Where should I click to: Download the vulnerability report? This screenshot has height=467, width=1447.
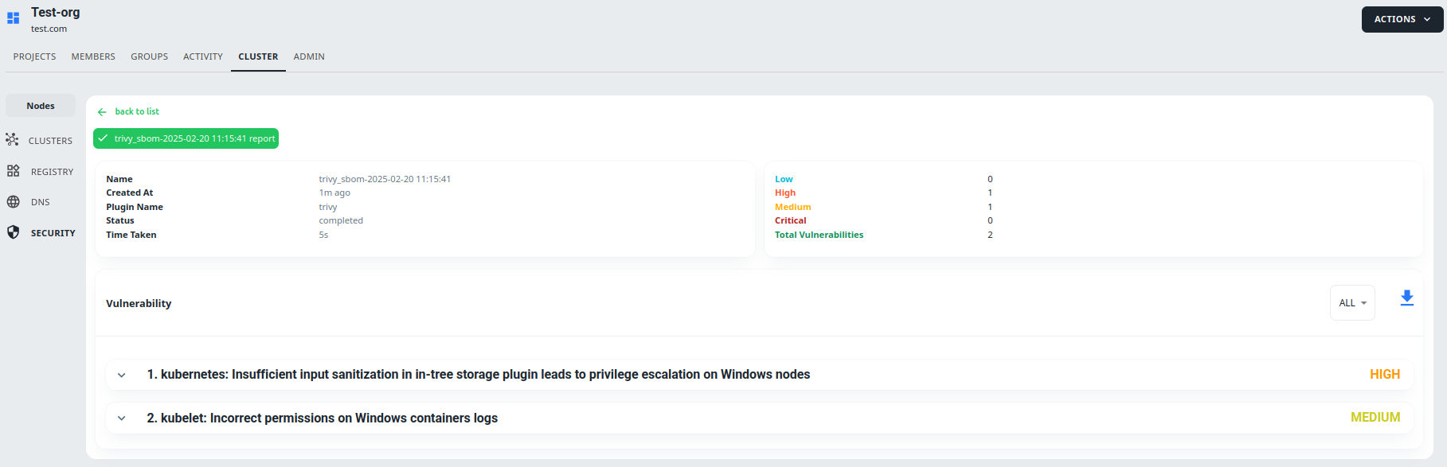coord(1407,298)
